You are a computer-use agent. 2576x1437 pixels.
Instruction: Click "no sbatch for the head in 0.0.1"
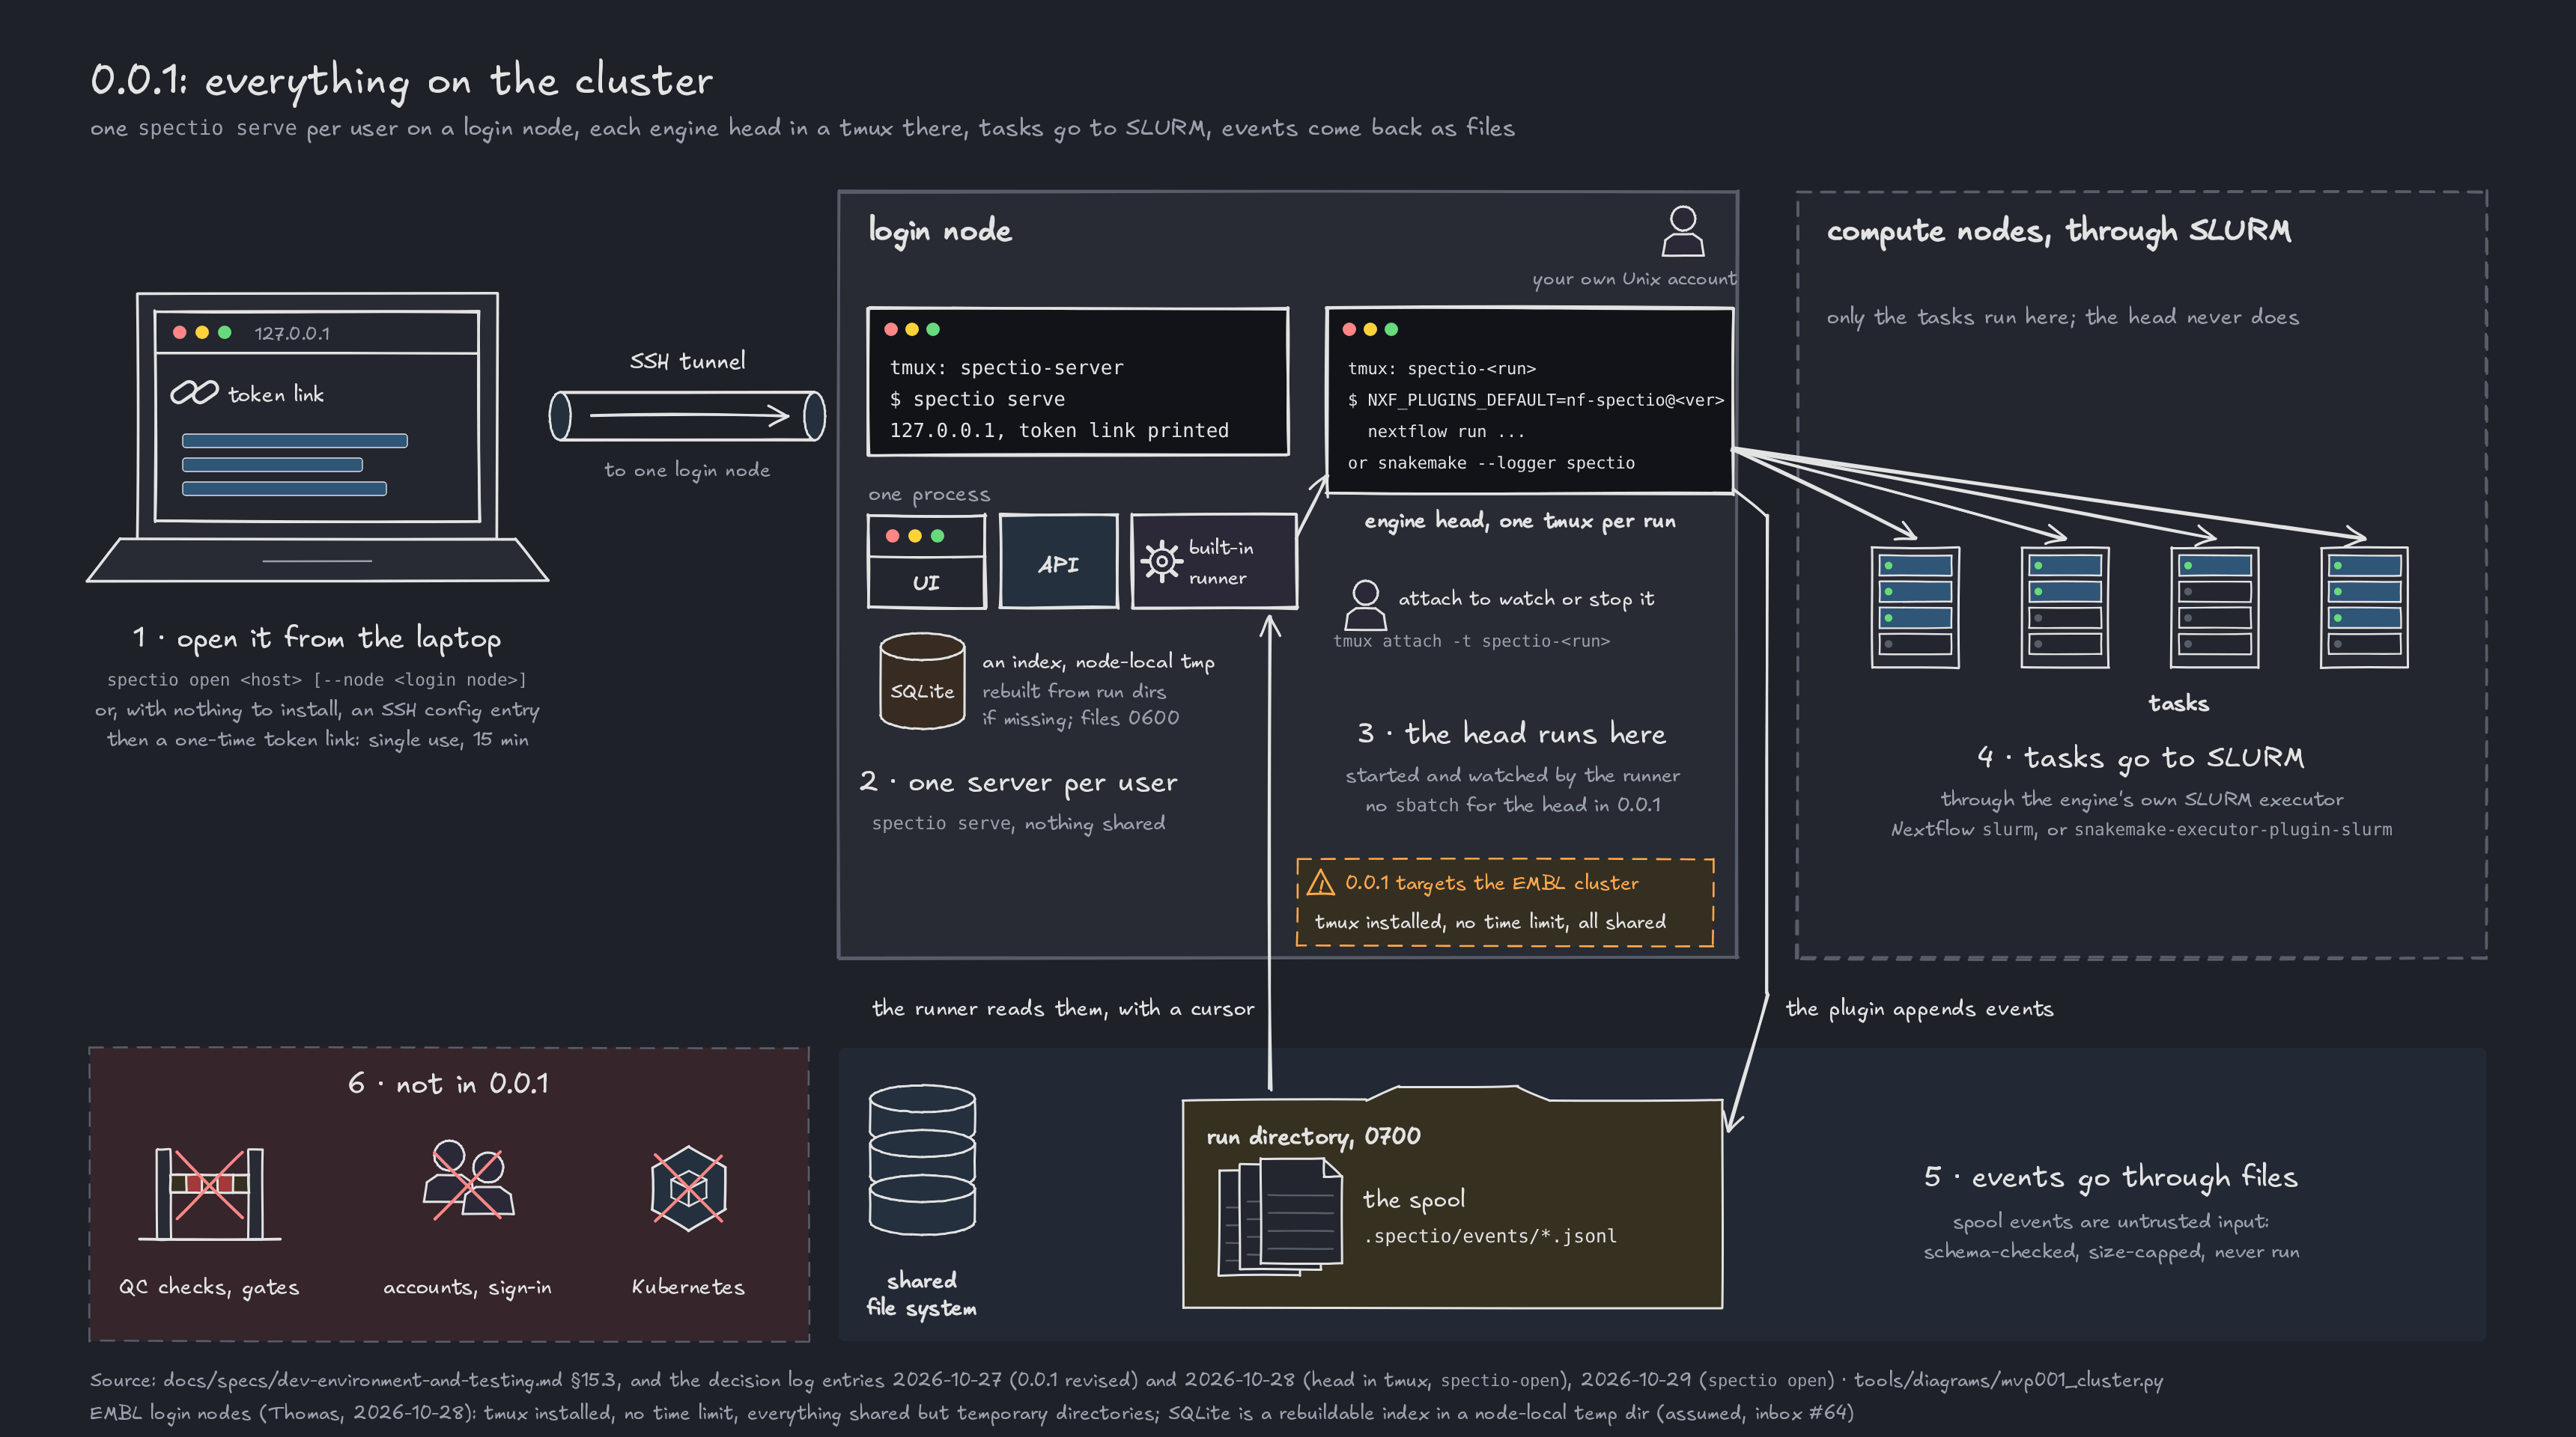coord(1513,805)
